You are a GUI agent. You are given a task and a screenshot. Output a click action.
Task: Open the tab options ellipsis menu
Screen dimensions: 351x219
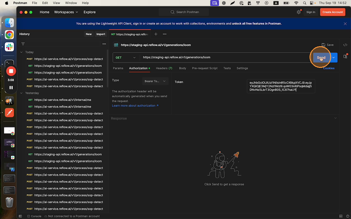165,34
